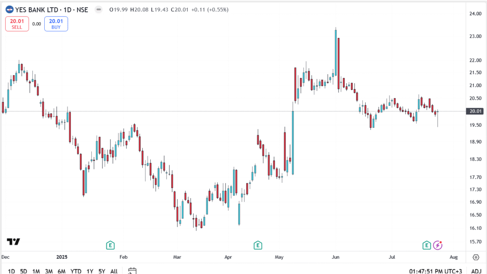Click the purple lightning event icon
The height and width of the screenshot is (274, 487).
click(x=438, y=245)
